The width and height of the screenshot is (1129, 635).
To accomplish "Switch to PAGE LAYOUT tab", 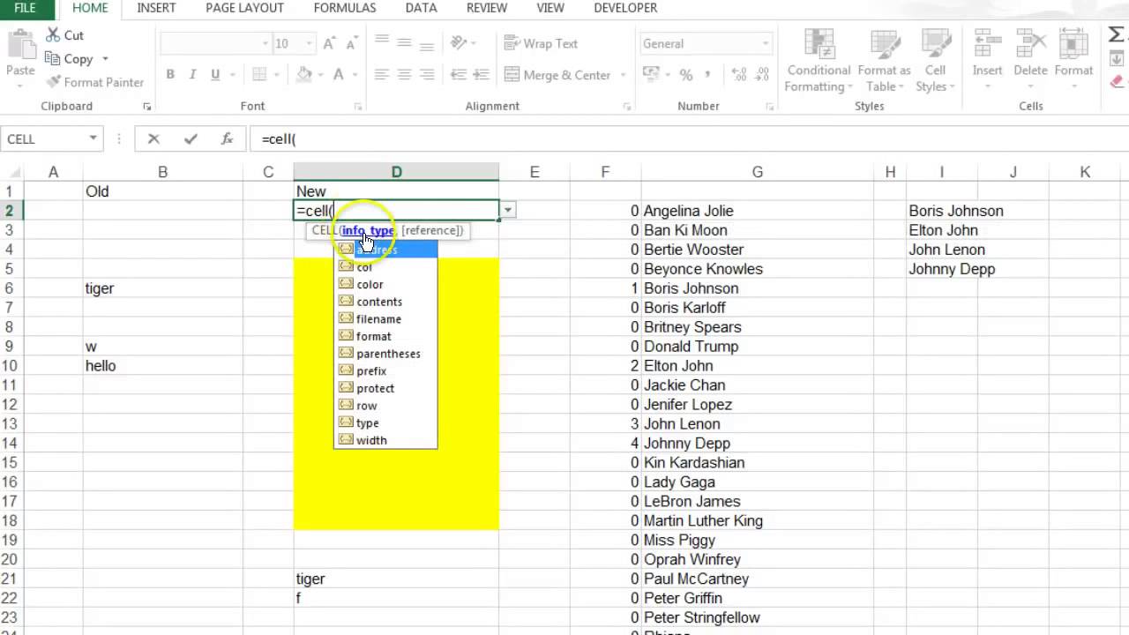I will point(244,8).
